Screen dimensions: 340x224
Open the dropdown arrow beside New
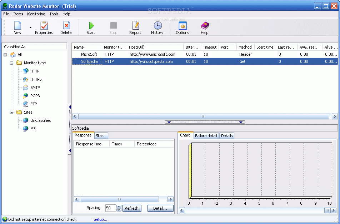[x=30, y=28]
